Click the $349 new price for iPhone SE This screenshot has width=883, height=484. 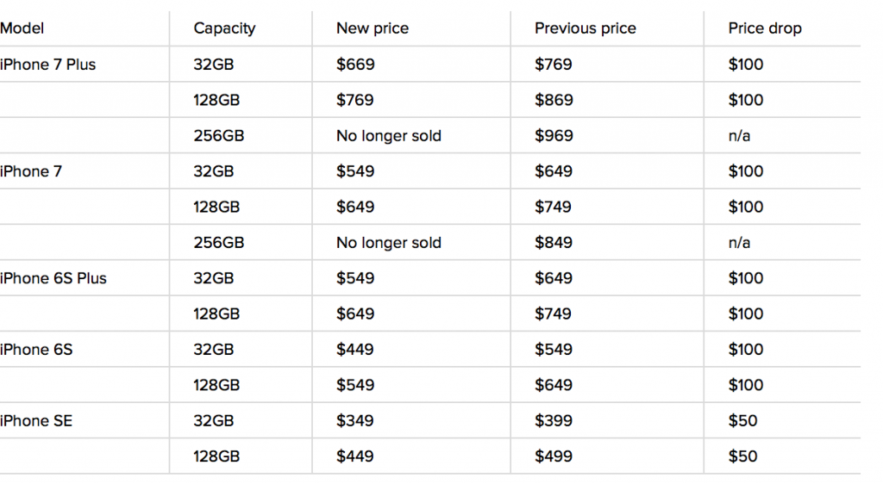coord(355,421)
